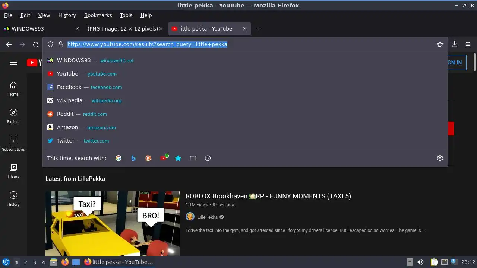Open the Bookmarks menu

98,15
